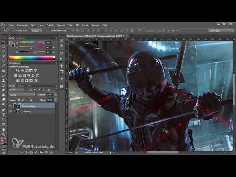Select the Compositing Kopie layer thumbnail
This screenshot has height=177, width=236.
point(17,106)
